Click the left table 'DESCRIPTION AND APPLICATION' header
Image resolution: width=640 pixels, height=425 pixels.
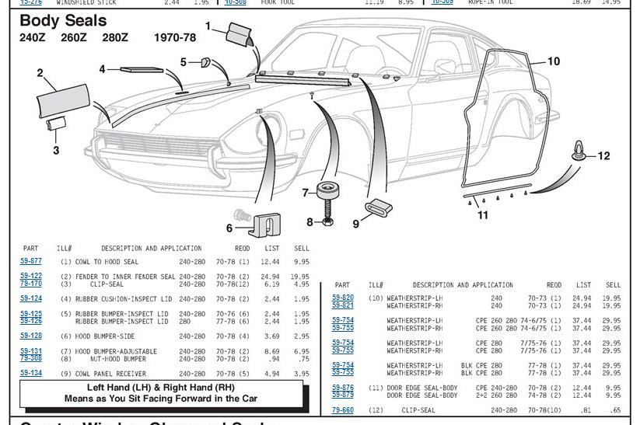(x=152, y=248)
